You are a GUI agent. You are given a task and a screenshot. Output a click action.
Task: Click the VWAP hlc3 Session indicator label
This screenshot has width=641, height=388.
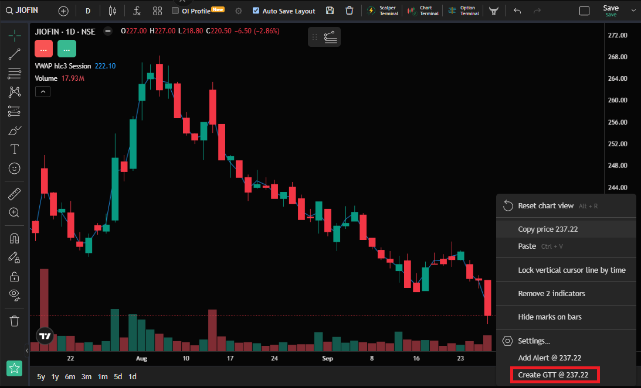[63, 66]
